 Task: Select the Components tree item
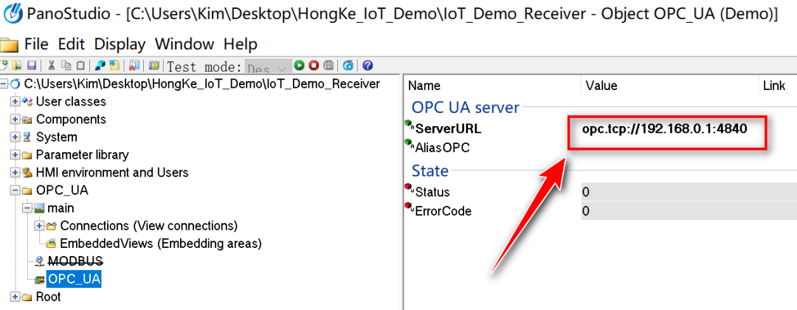point(71,120)
